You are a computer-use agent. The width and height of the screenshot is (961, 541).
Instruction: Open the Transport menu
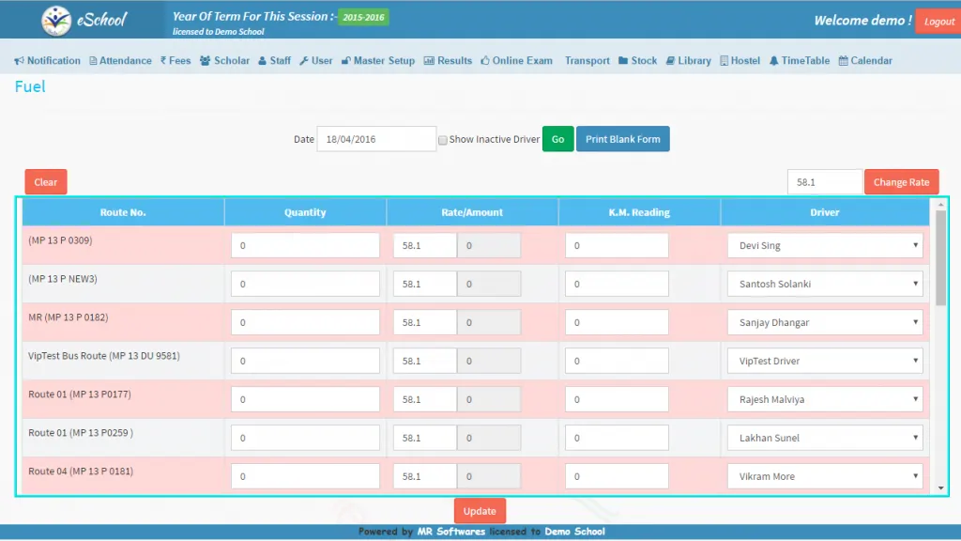[x=587, y=61]
